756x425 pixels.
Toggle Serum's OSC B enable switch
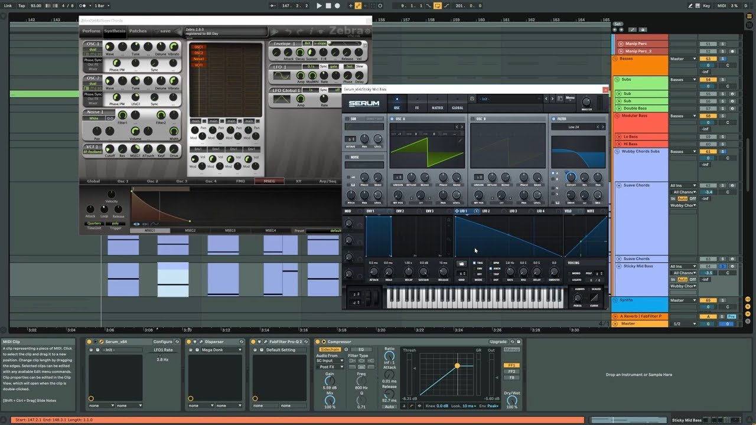tap(472, 119)
